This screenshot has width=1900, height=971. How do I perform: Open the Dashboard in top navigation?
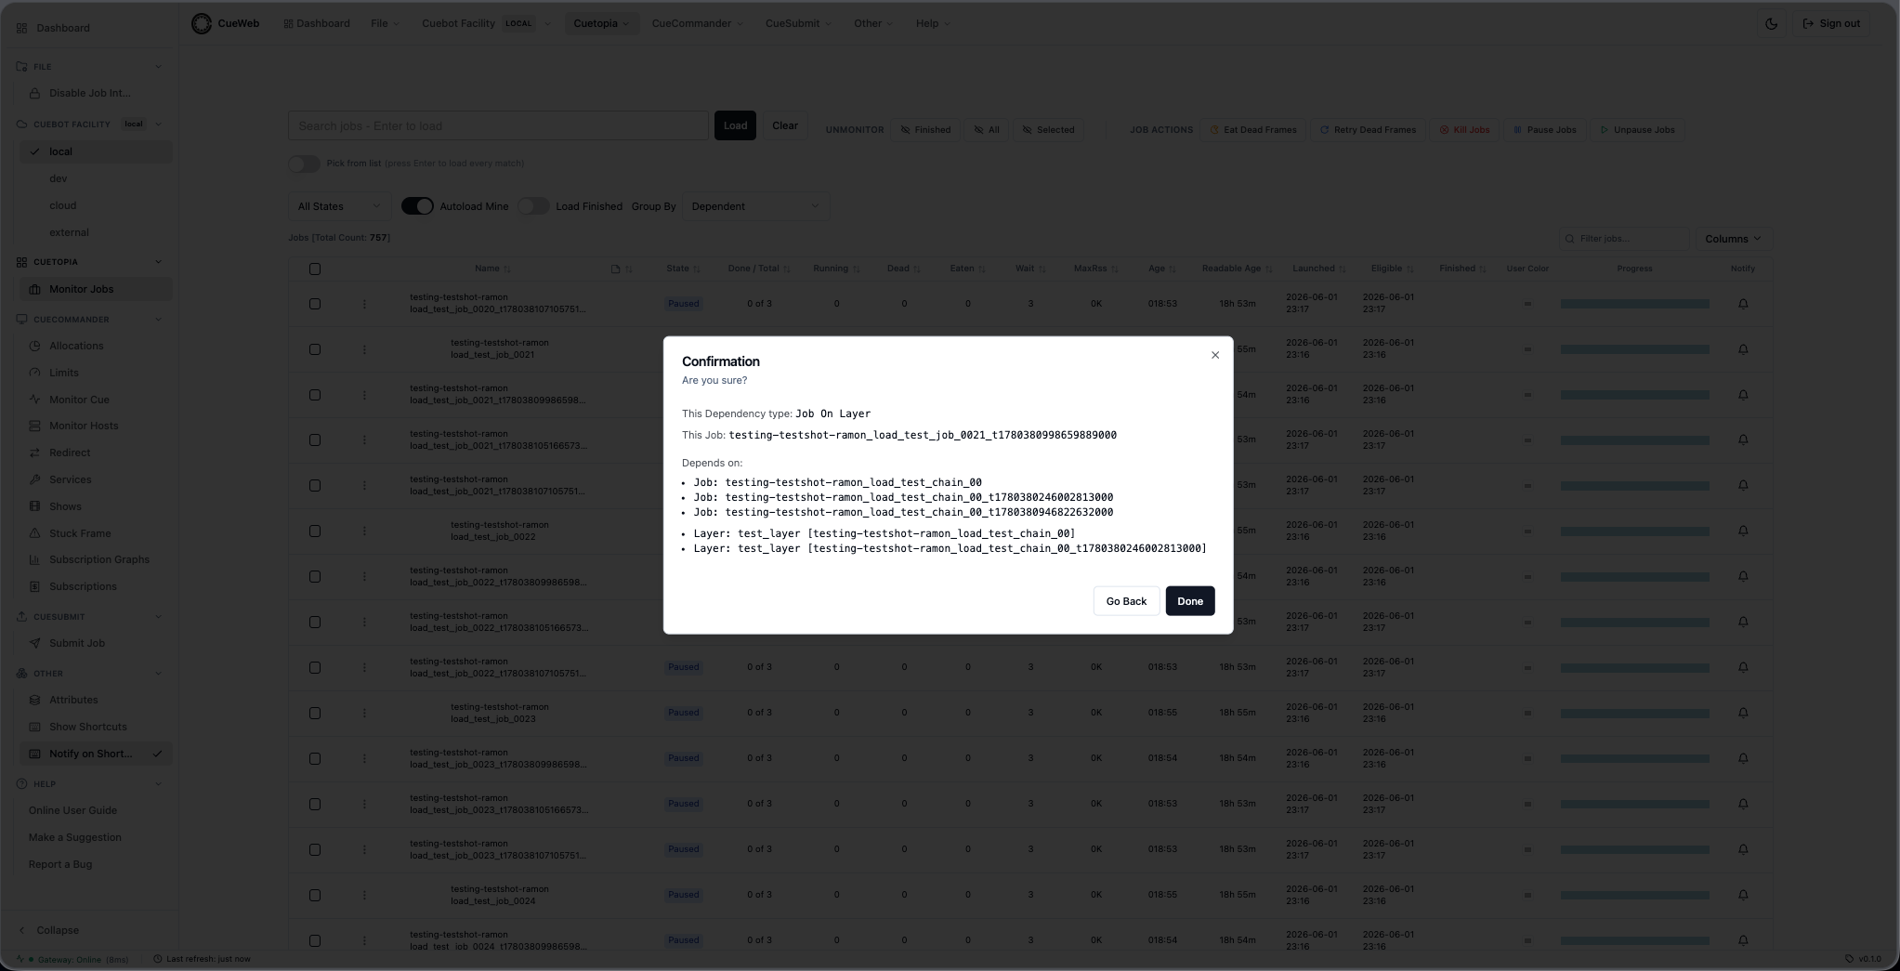coord(317,23)
